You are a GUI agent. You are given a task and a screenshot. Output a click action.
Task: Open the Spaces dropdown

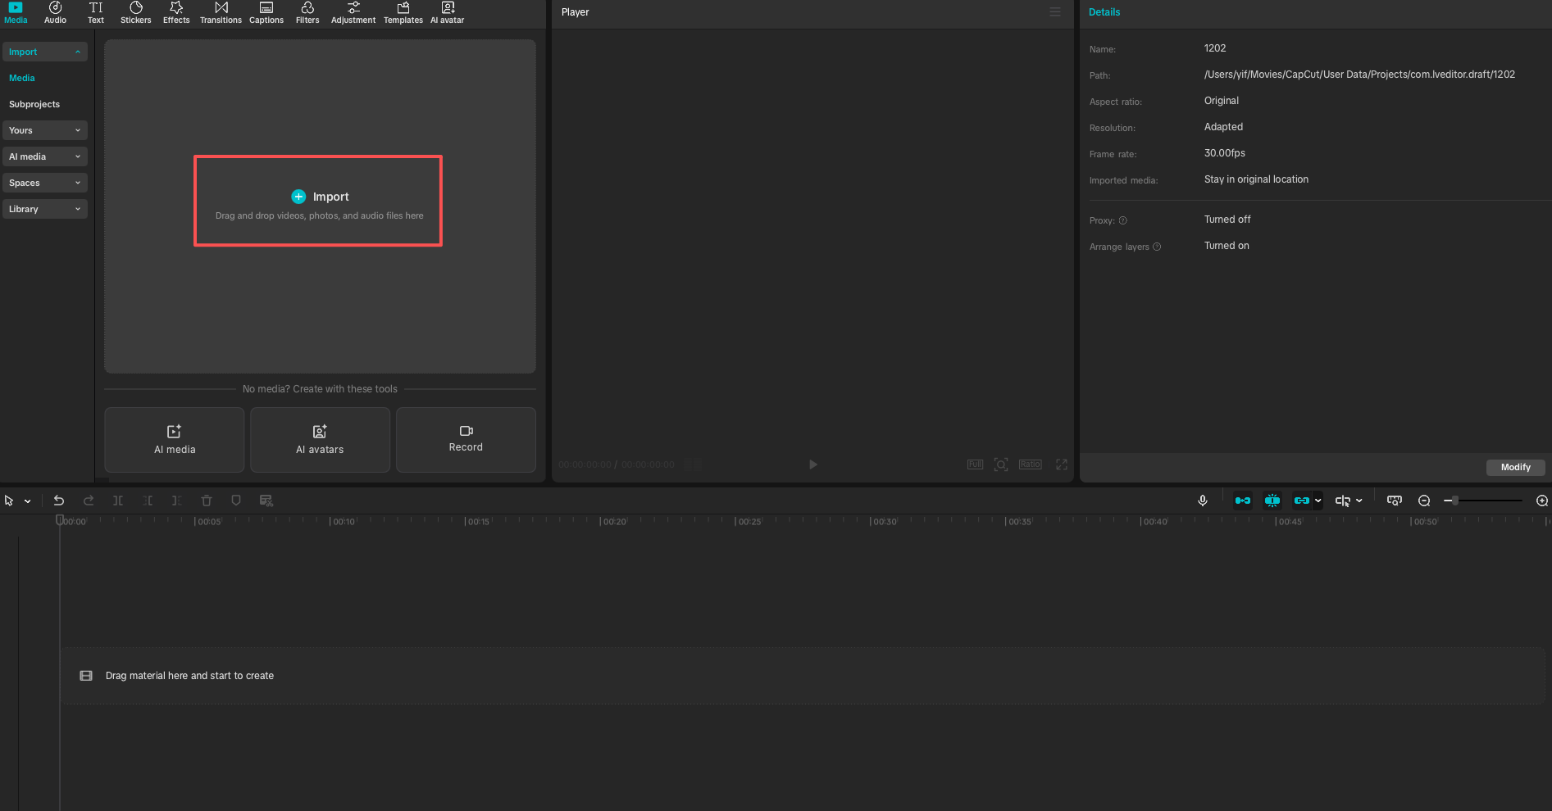pyautogui.click(x=44, y=183)
